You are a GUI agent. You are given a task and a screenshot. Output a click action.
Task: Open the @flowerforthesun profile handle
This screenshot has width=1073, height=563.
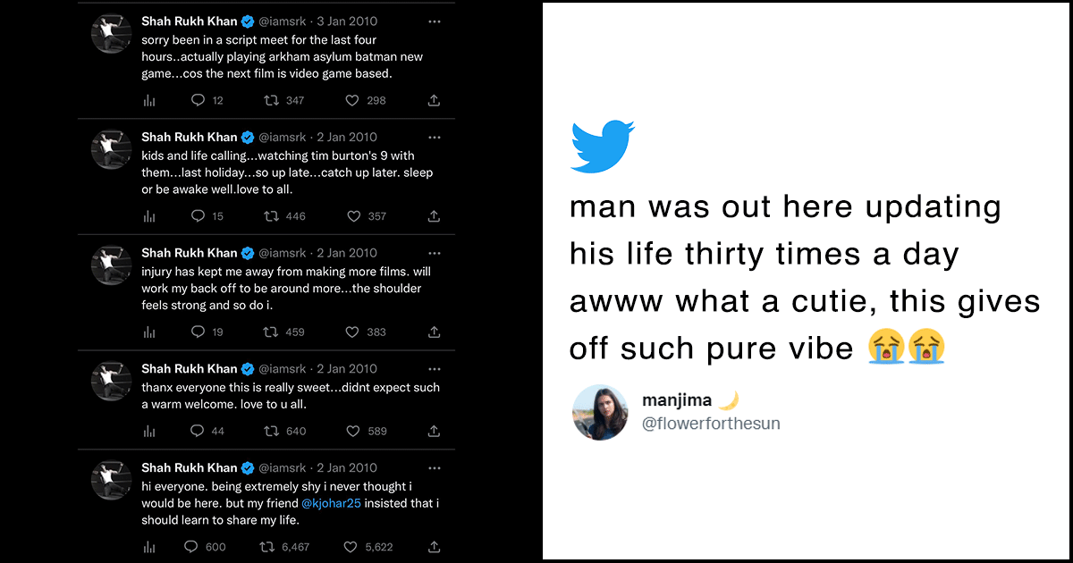coord(711,424)
